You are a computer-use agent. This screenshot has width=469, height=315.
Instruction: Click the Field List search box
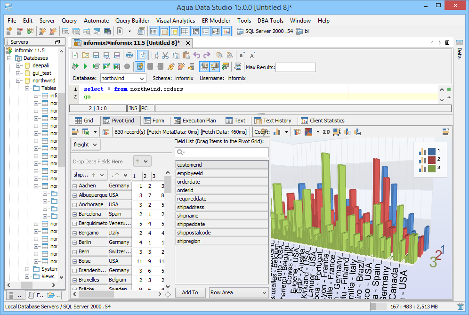coord(222,152)
